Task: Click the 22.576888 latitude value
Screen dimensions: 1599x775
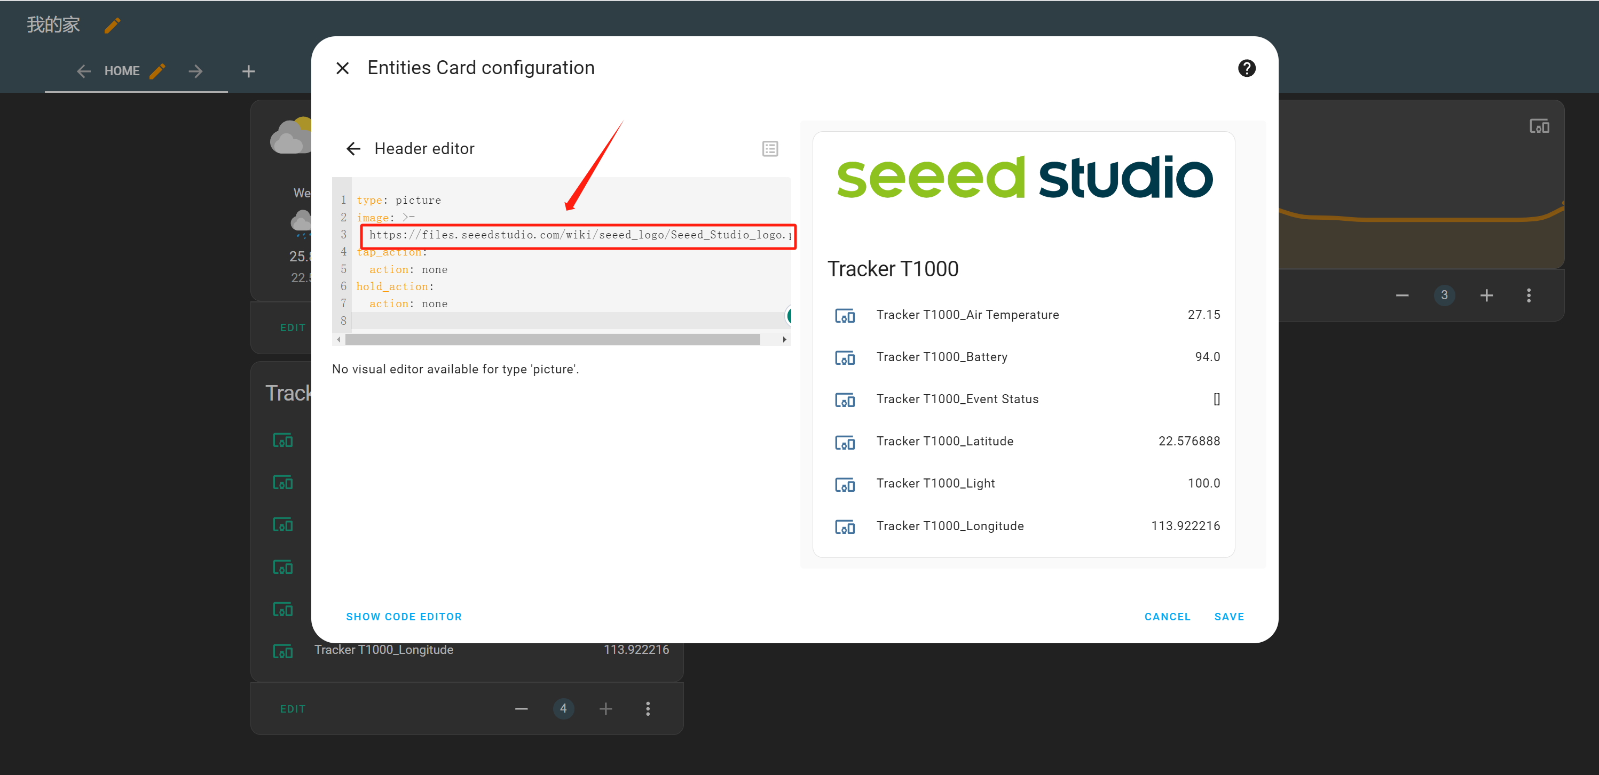Action: point(1188,442)
